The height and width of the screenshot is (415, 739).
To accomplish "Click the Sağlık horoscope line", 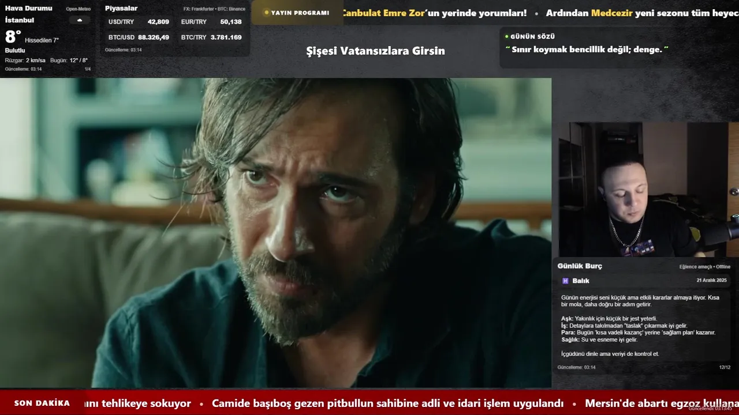I will pyautogui.click(x=599, y=339).
